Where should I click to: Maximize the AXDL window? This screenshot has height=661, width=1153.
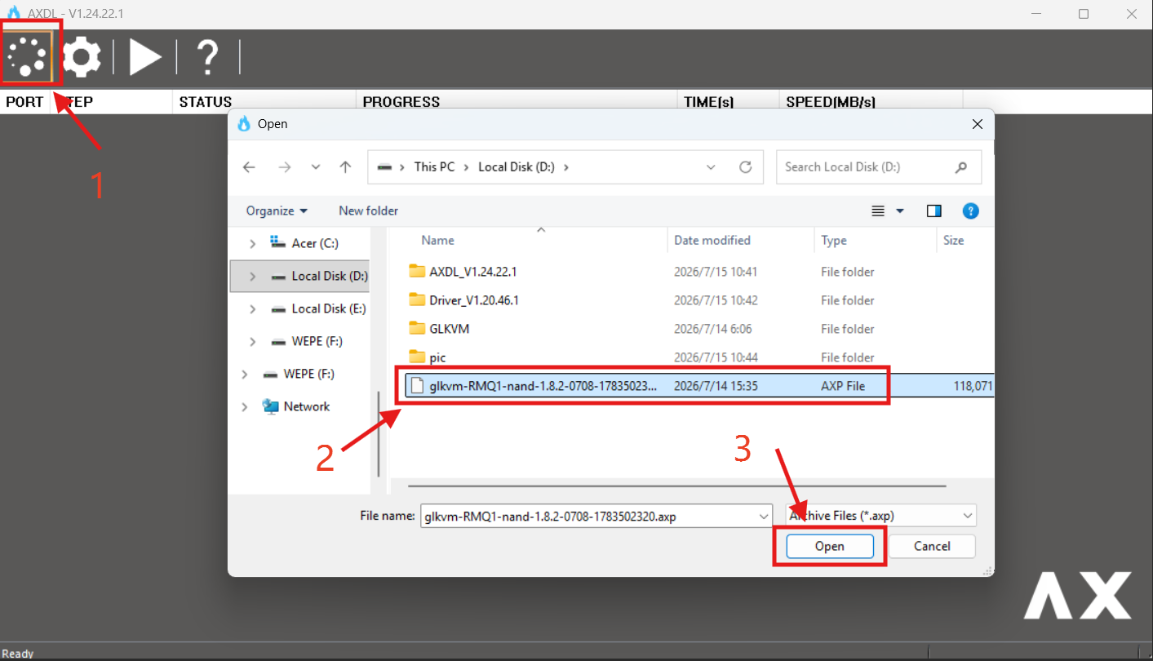point(1084,14)
